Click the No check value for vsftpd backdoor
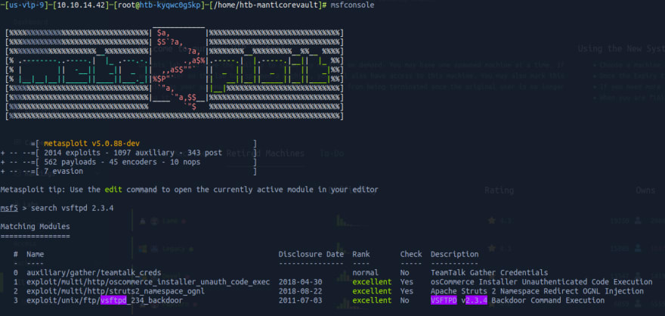 tap(404, 300)
